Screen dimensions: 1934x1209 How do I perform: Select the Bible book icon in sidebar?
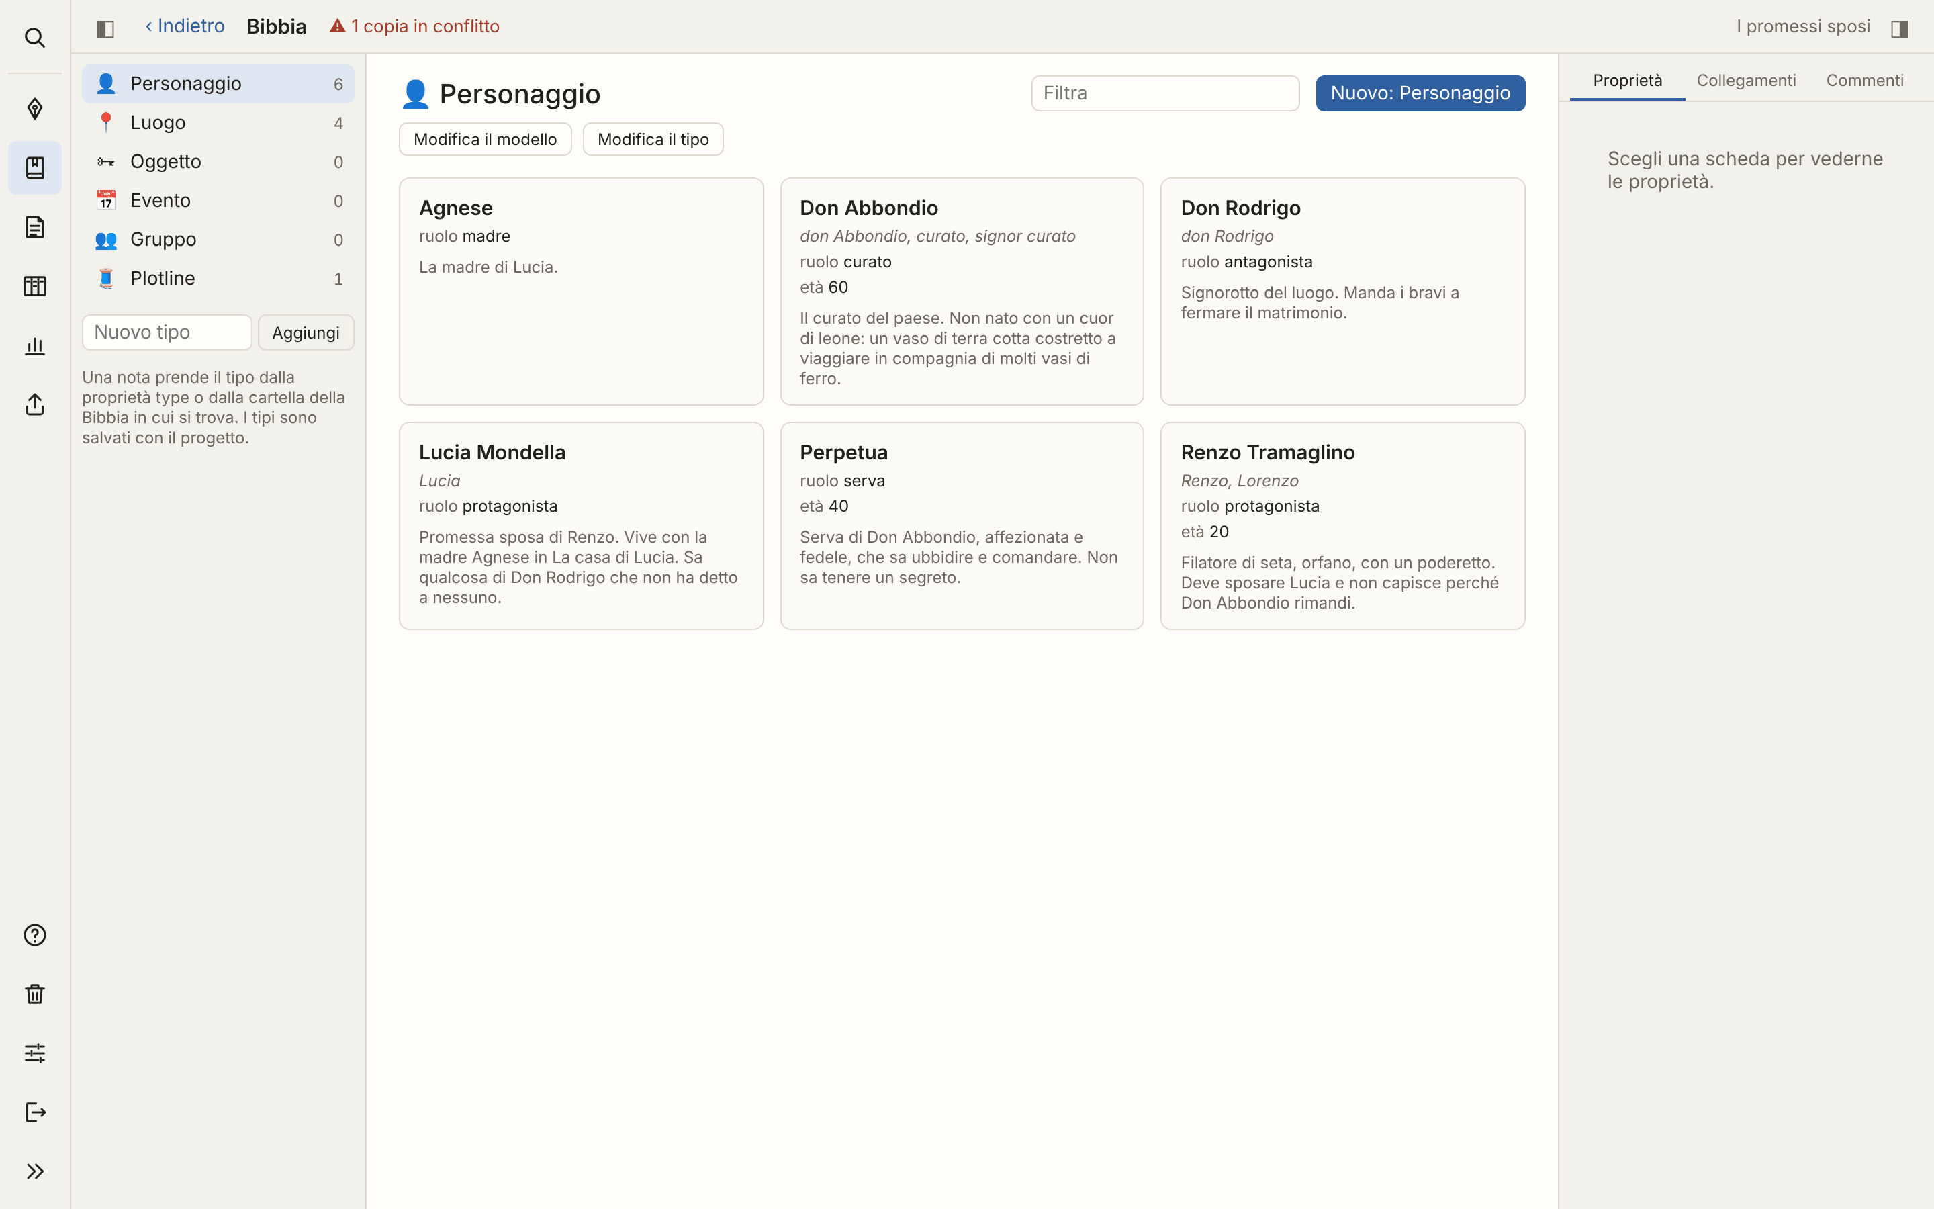34,168
